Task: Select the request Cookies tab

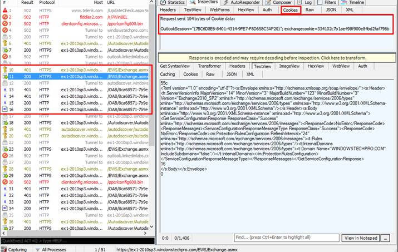Action: point(291,10)
